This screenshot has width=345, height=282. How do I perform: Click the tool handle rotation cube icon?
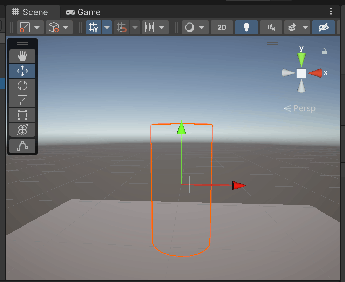point(53,27)
